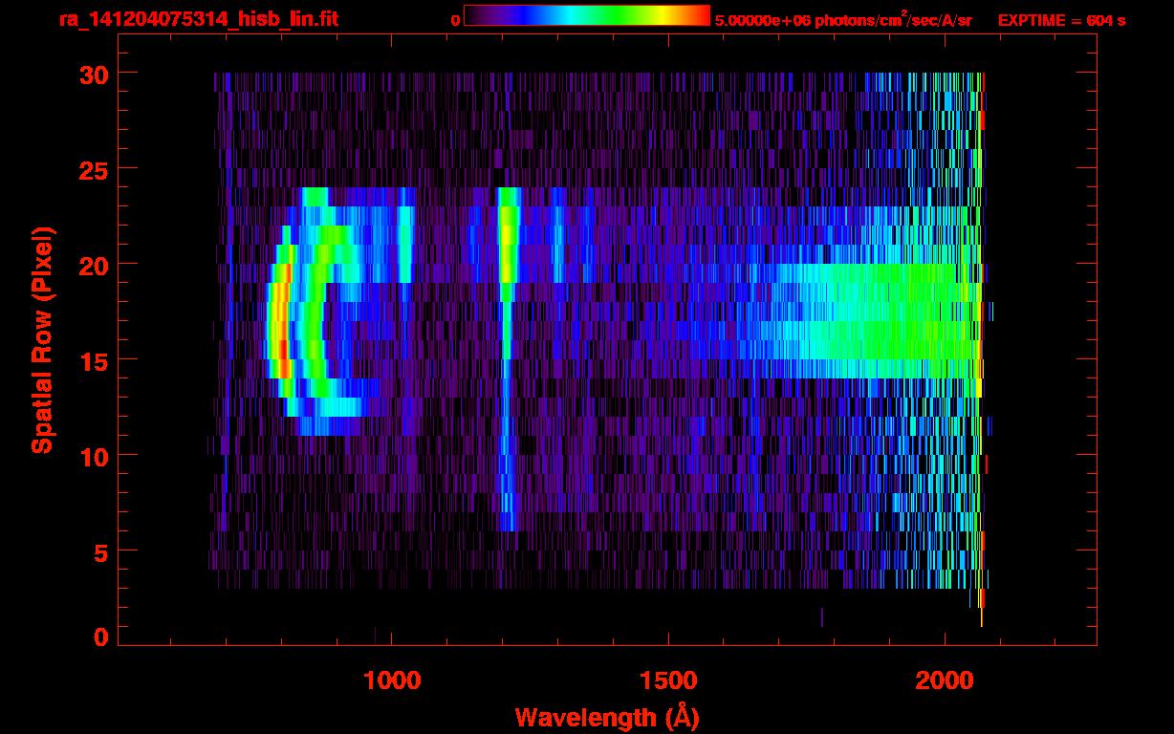
Task: Click the 1500 wavelength tick label
Action: tap(667, 680)
